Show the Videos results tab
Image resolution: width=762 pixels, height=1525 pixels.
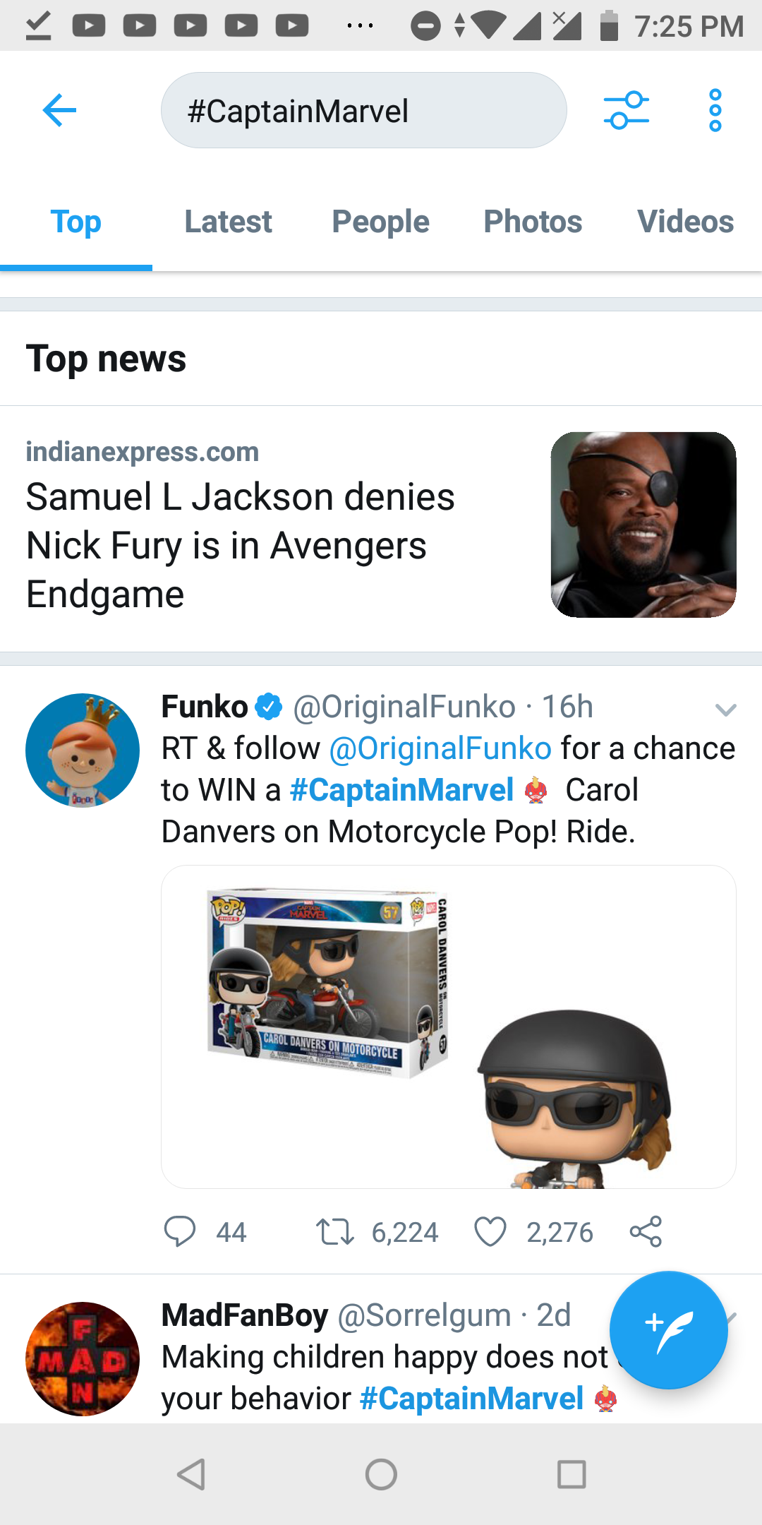pyautogui.click(x=685, y=222)
